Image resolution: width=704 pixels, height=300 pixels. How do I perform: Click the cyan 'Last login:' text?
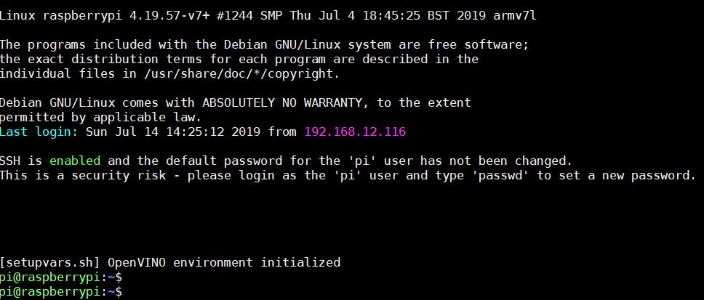pos(39,131)
